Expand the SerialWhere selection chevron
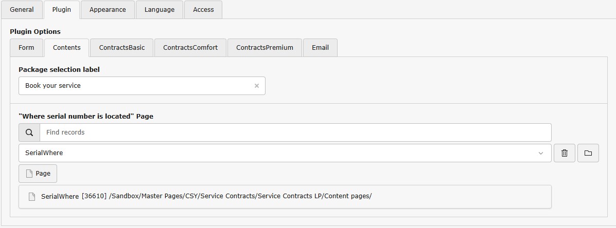Image resolution: width=616 pixels, height=228 pixels. 541,153
